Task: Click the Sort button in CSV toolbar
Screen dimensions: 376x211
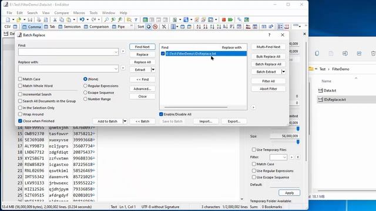Action: (141, 27)
